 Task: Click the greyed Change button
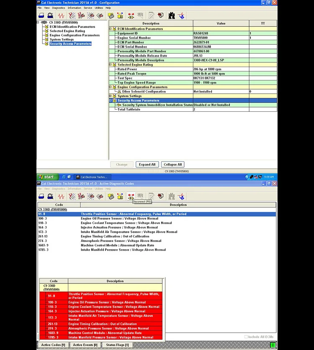(122, 165)
